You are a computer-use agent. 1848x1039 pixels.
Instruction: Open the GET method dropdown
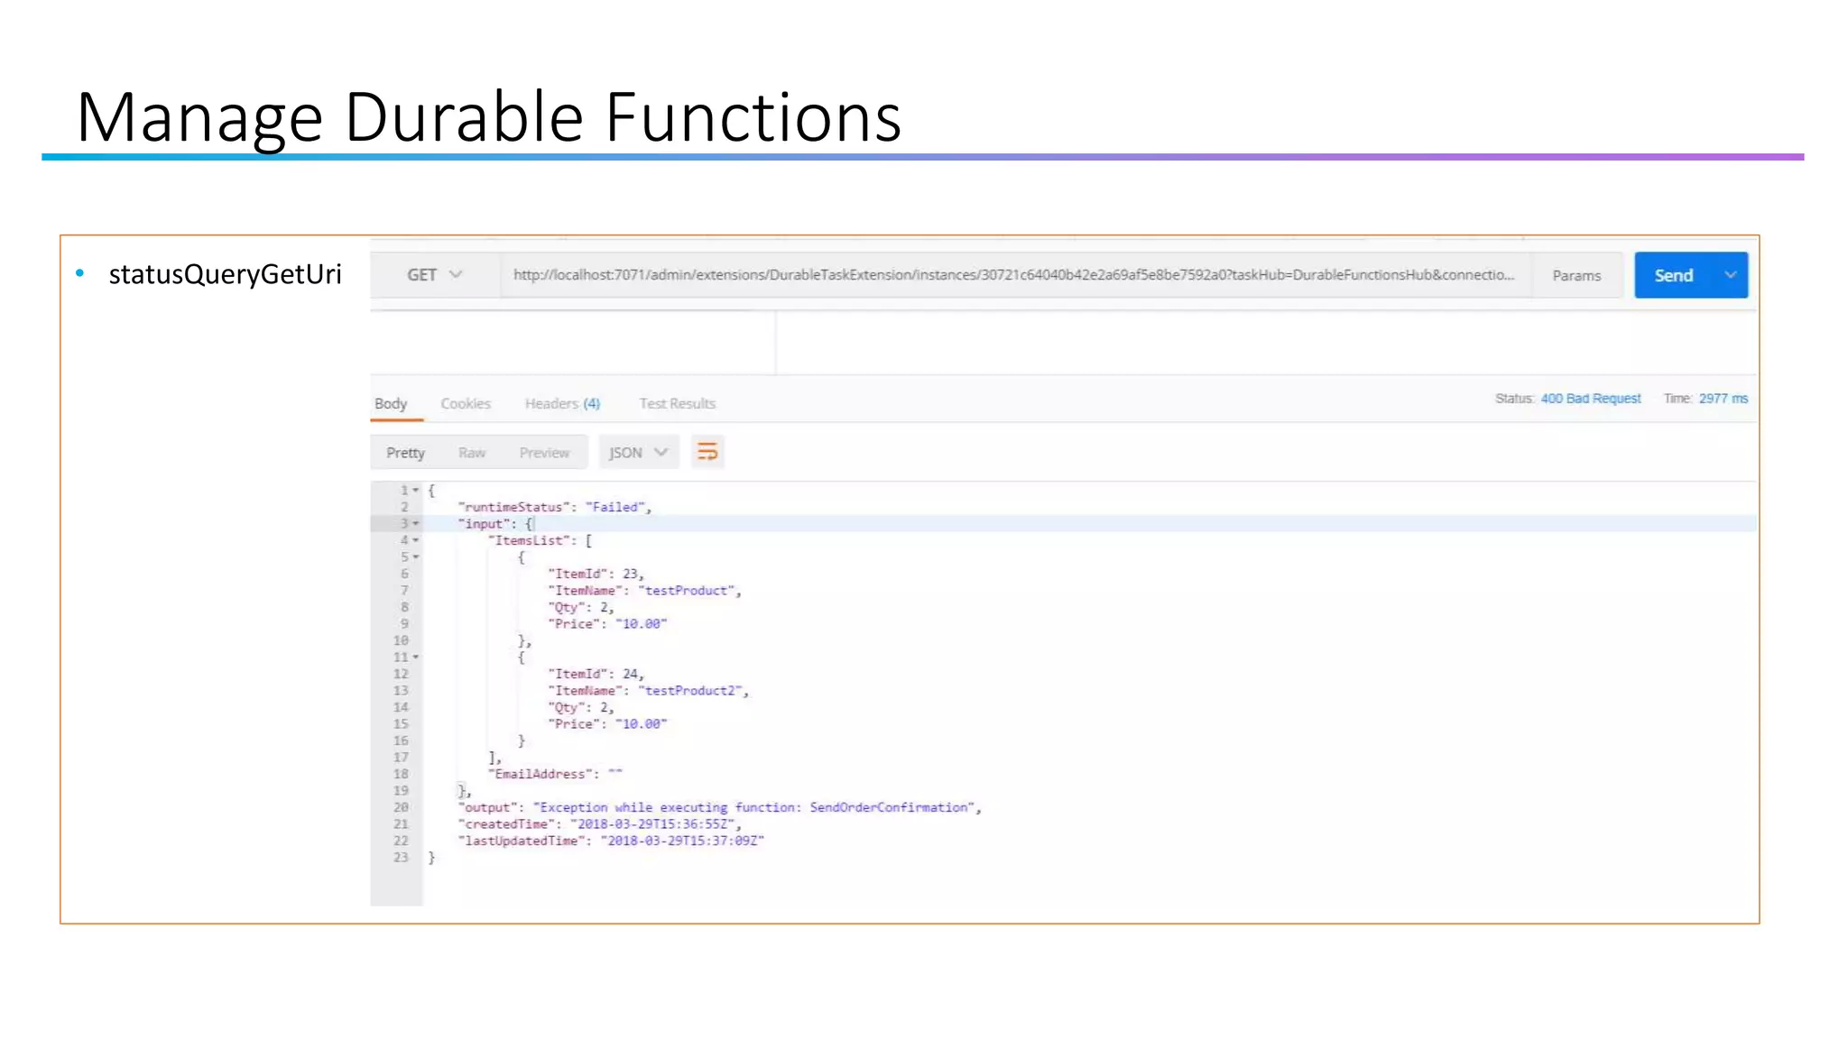(x=434, y=275)
